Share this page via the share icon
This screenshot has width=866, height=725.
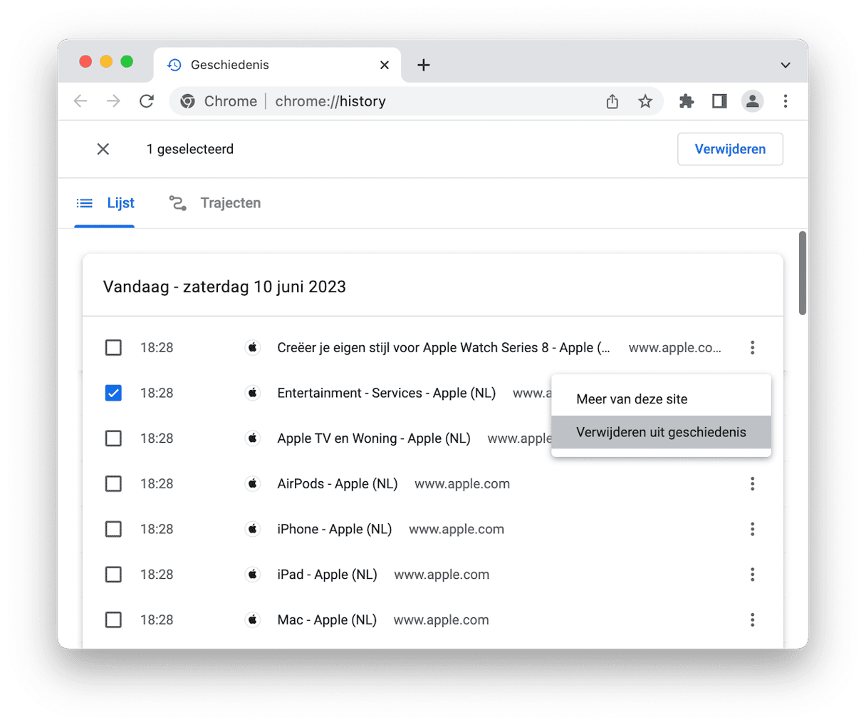pyautogui.click(x=612, y=101)
